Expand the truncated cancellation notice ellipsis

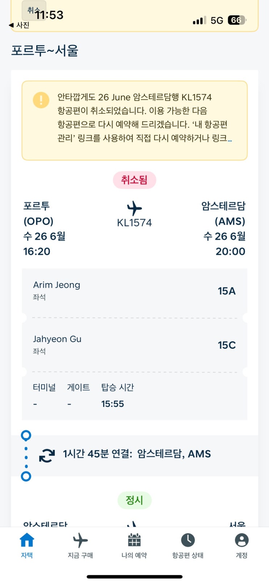(x=230, y=138)
